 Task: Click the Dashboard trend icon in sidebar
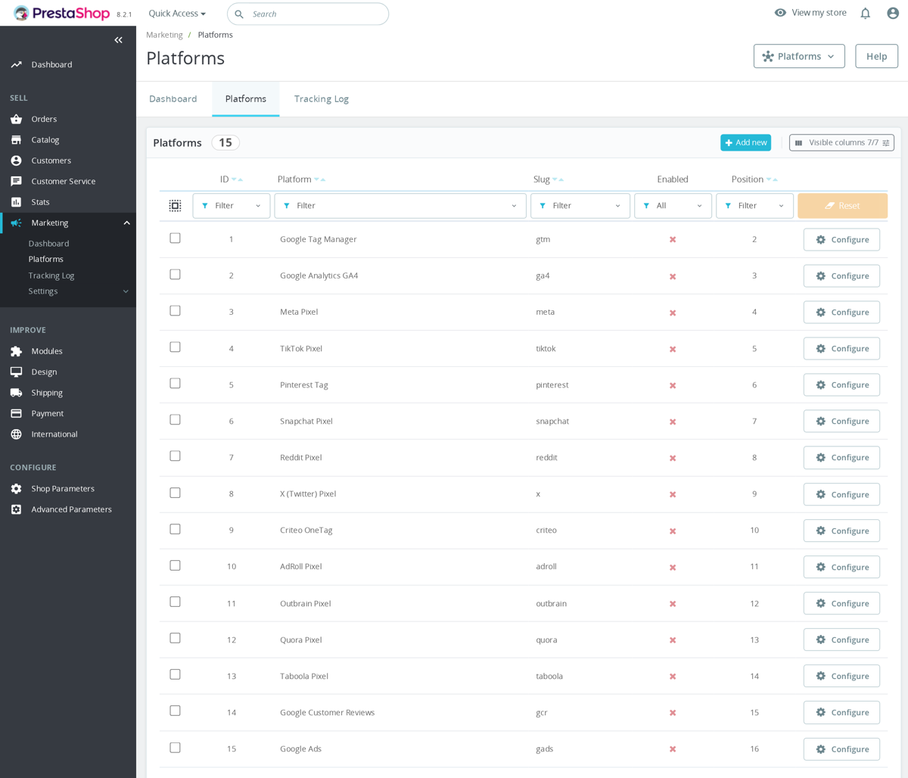[x=16, y=65]
